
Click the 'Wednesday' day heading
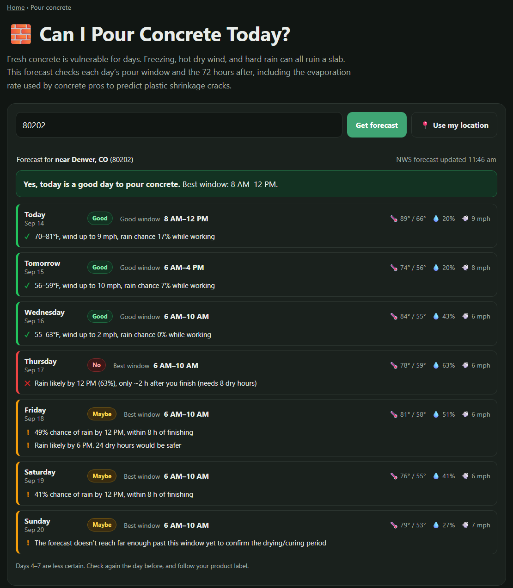[44, 313]
